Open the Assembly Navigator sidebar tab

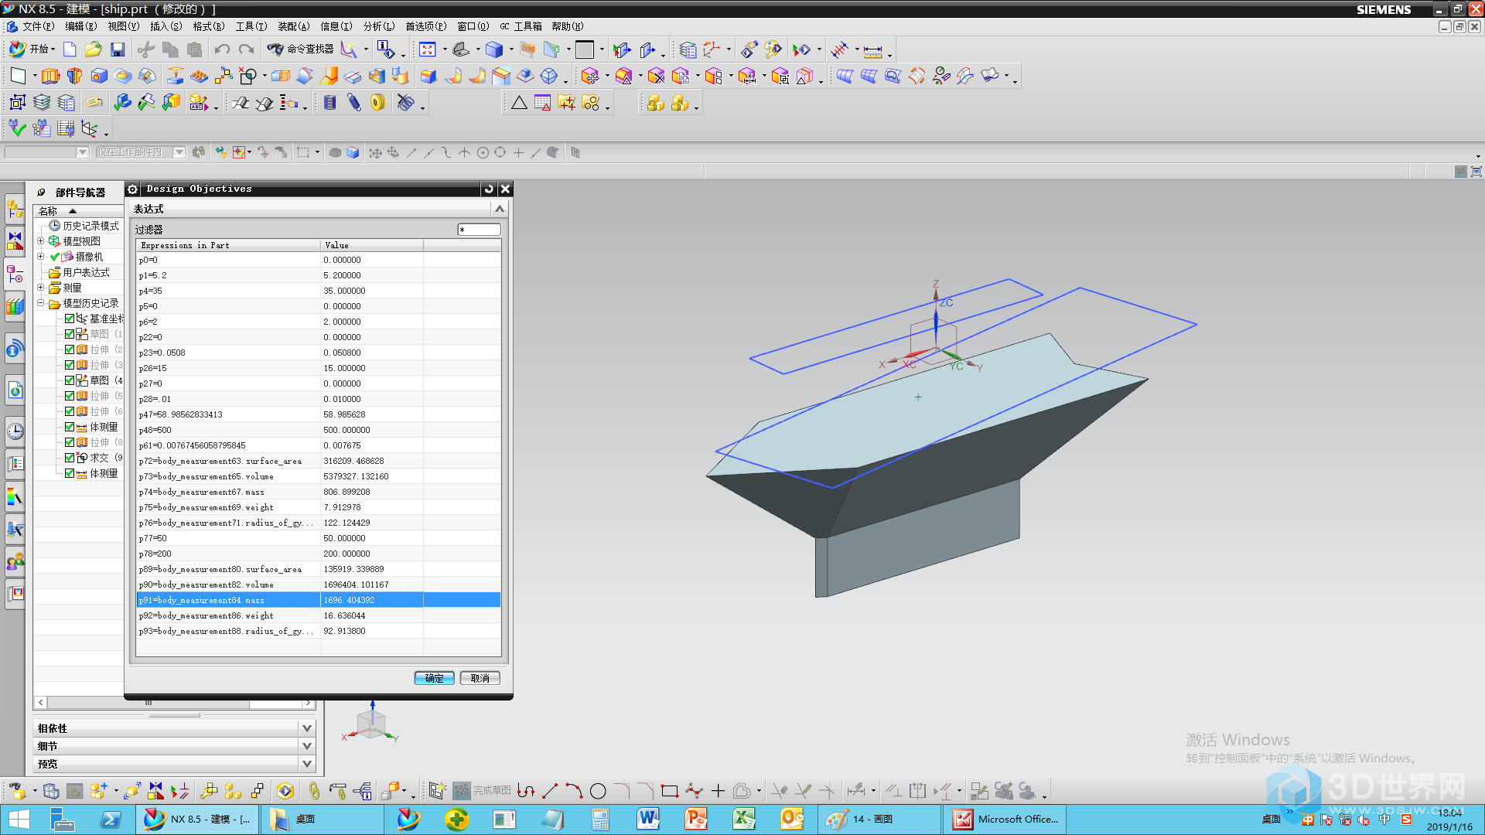(15, 209)
